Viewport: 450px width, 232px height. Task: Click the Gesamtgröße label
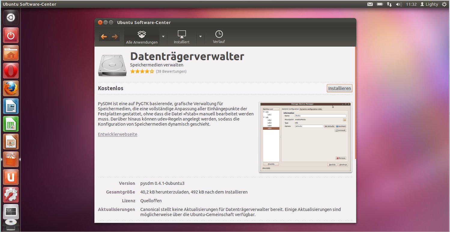click(x=120, y=192)
